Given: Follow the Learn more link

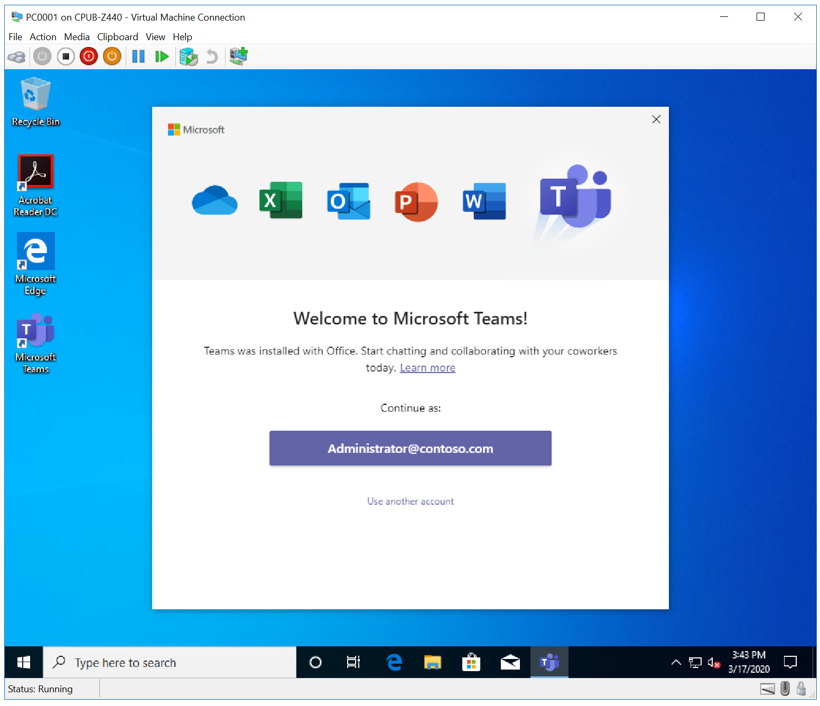Looking at the screenshot, I should pyautogui.click(x=427, y=368).
